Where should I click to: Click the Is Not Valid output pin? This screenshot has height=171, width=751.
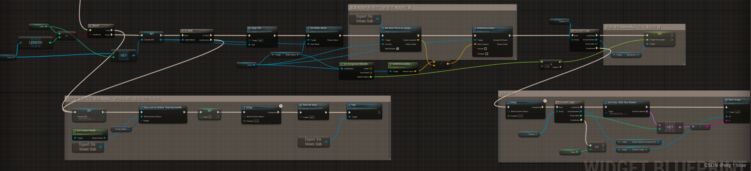pos(211,40)
